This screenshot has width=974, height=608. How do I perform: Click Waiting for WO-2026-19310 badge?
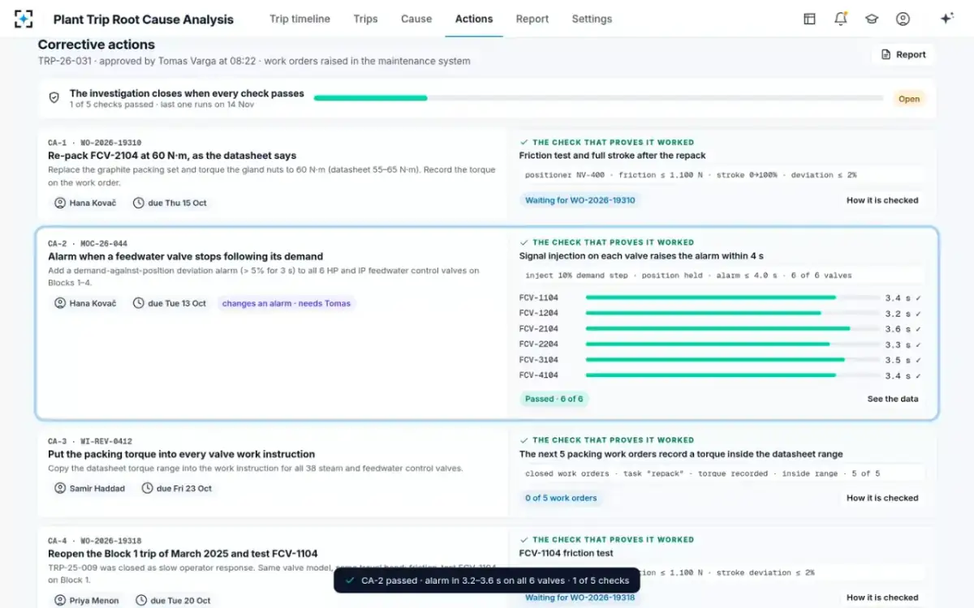pyautogui.click(x=580, y=200)
